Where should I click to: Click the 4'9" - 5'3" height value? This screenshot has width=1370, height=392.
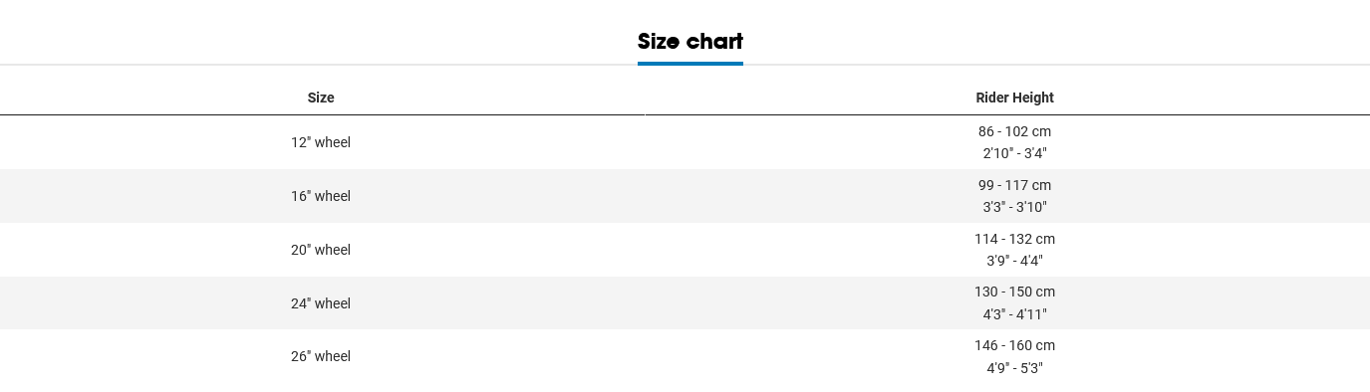click(x=1014, y=368)
